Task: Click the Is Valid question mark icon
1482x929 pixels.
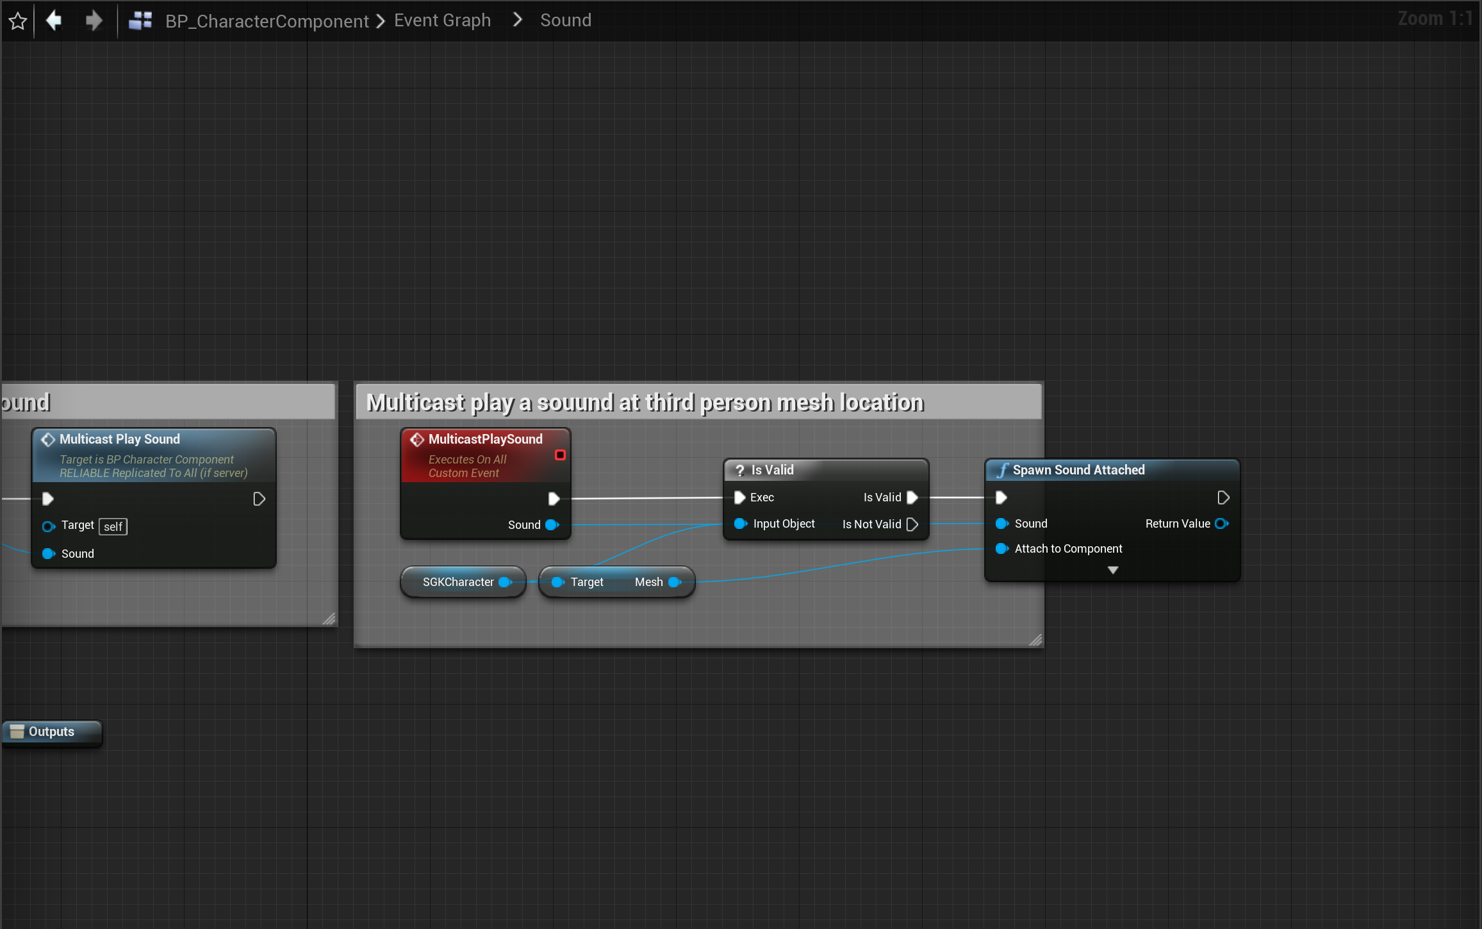Action: (x=740, y=470)
